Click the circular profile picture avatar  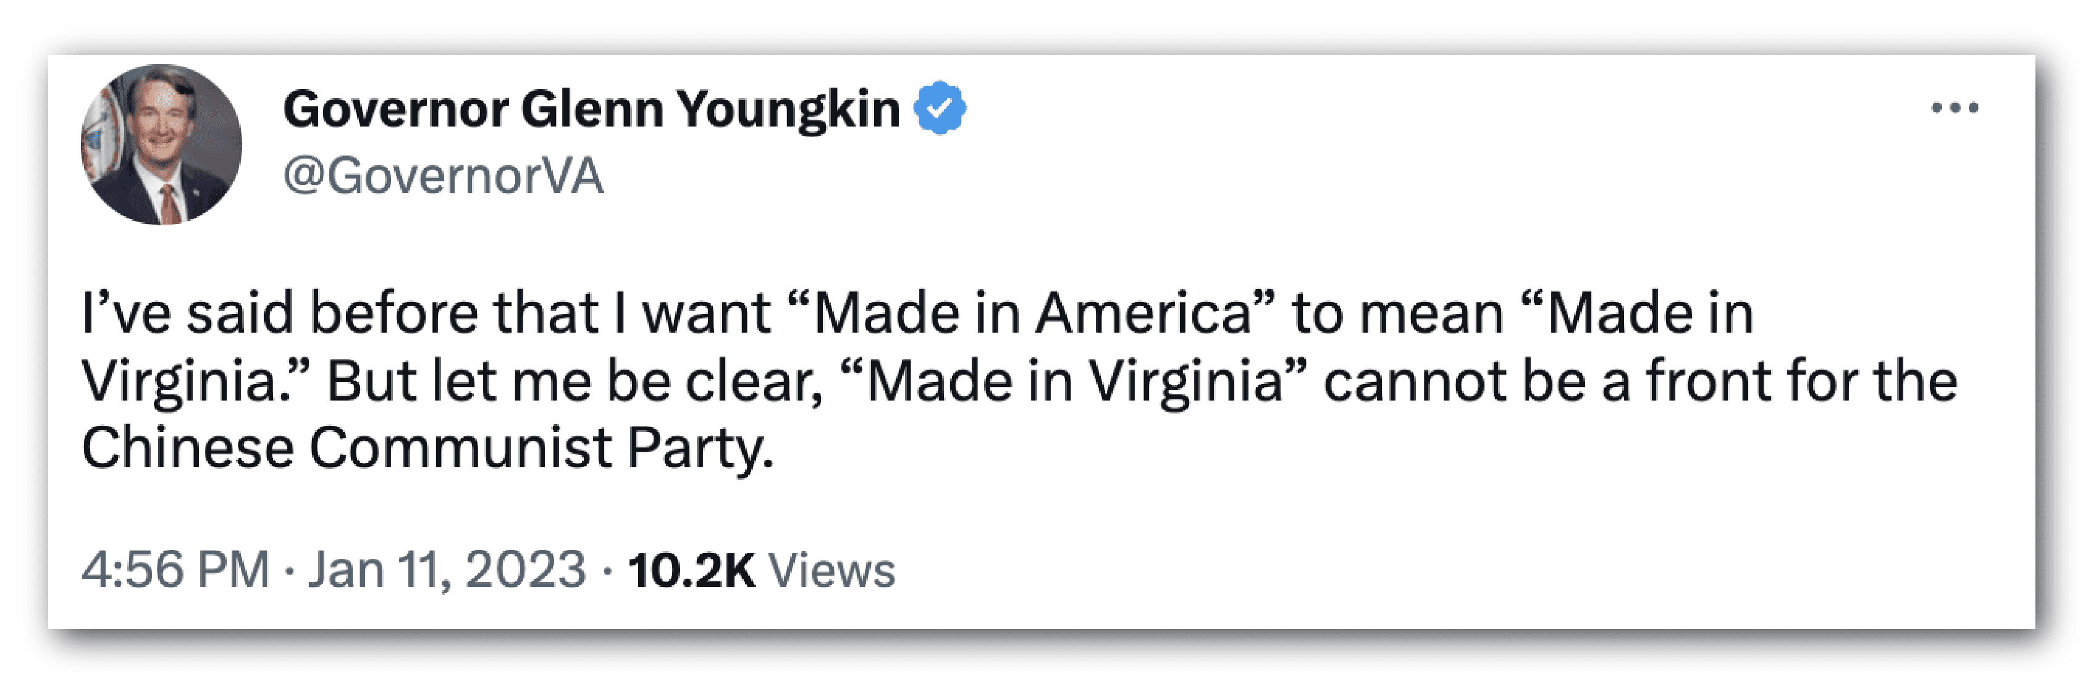[161, 145]
